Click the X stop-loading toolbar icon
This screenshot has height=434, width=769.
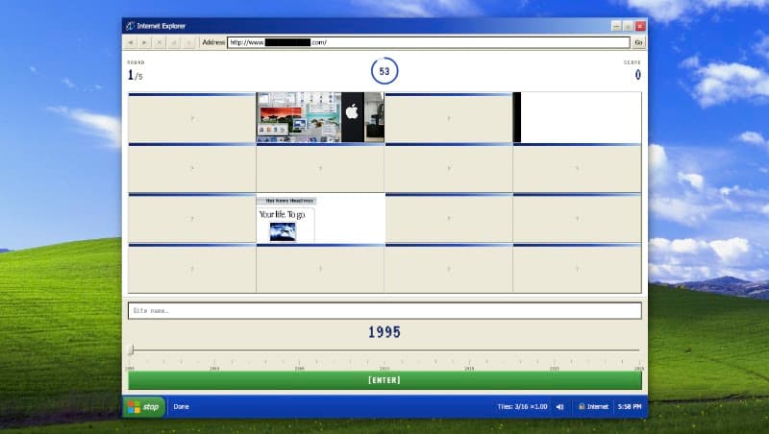[159, 42]
